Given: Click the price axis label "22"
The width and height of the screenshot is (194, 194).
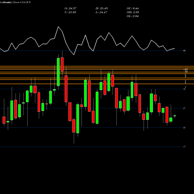Looking at the screenshot, I should point(184,128).
